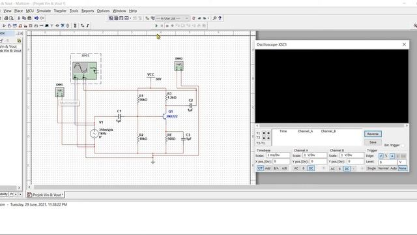Click the Reverse button in the oscilloscope
417x235 pixels.
coord(373,134)
